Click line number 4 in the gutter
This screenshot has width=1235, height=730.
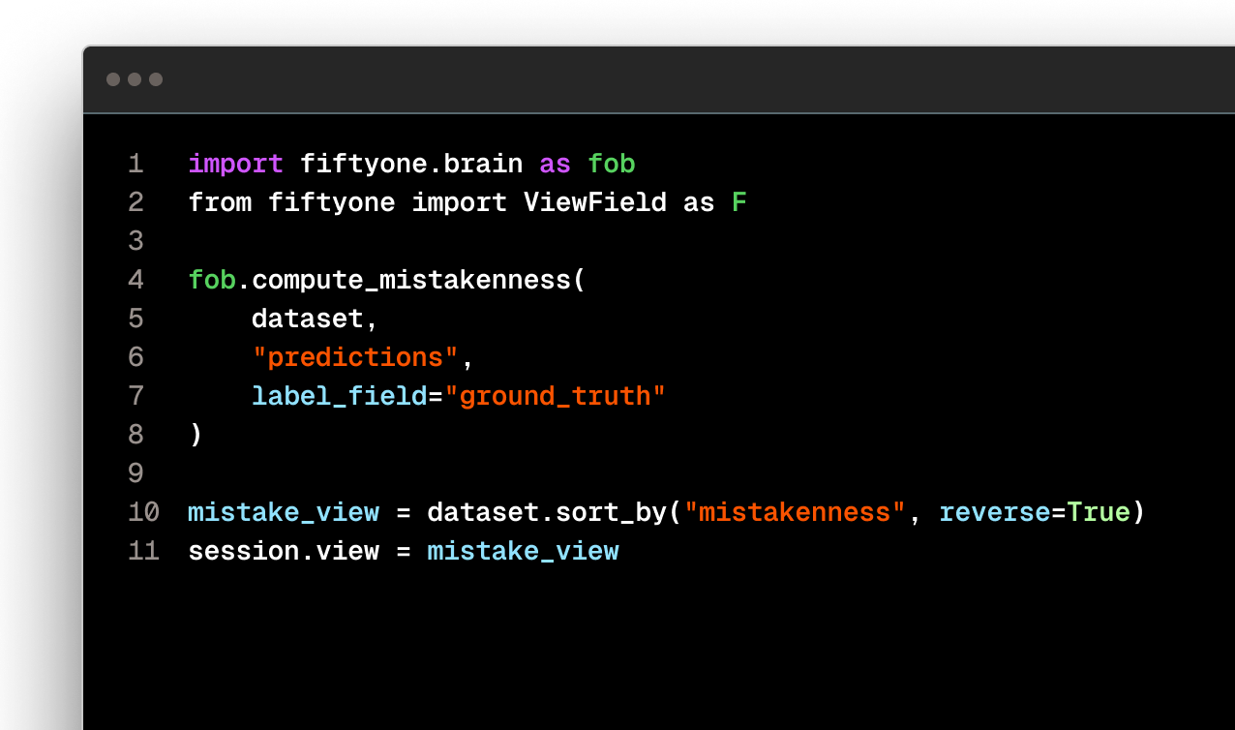(136, 281)
